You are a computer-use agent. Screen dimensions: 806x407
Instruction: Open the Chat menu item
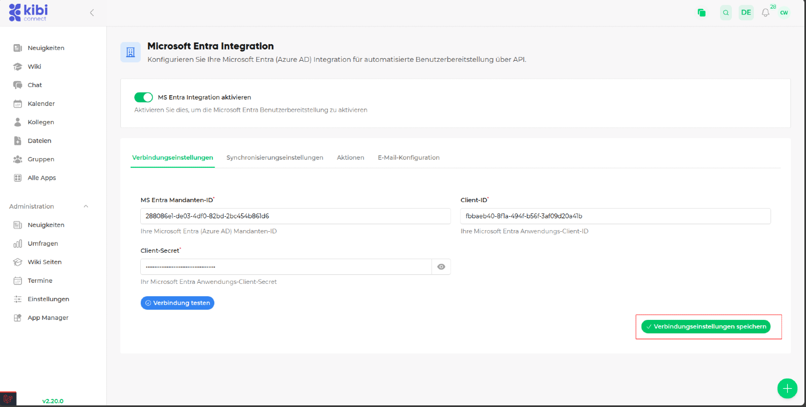point(35,85)
